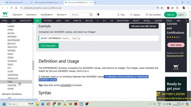
Task: Open REPLACE function in sidebar
Action: (12, 44)
